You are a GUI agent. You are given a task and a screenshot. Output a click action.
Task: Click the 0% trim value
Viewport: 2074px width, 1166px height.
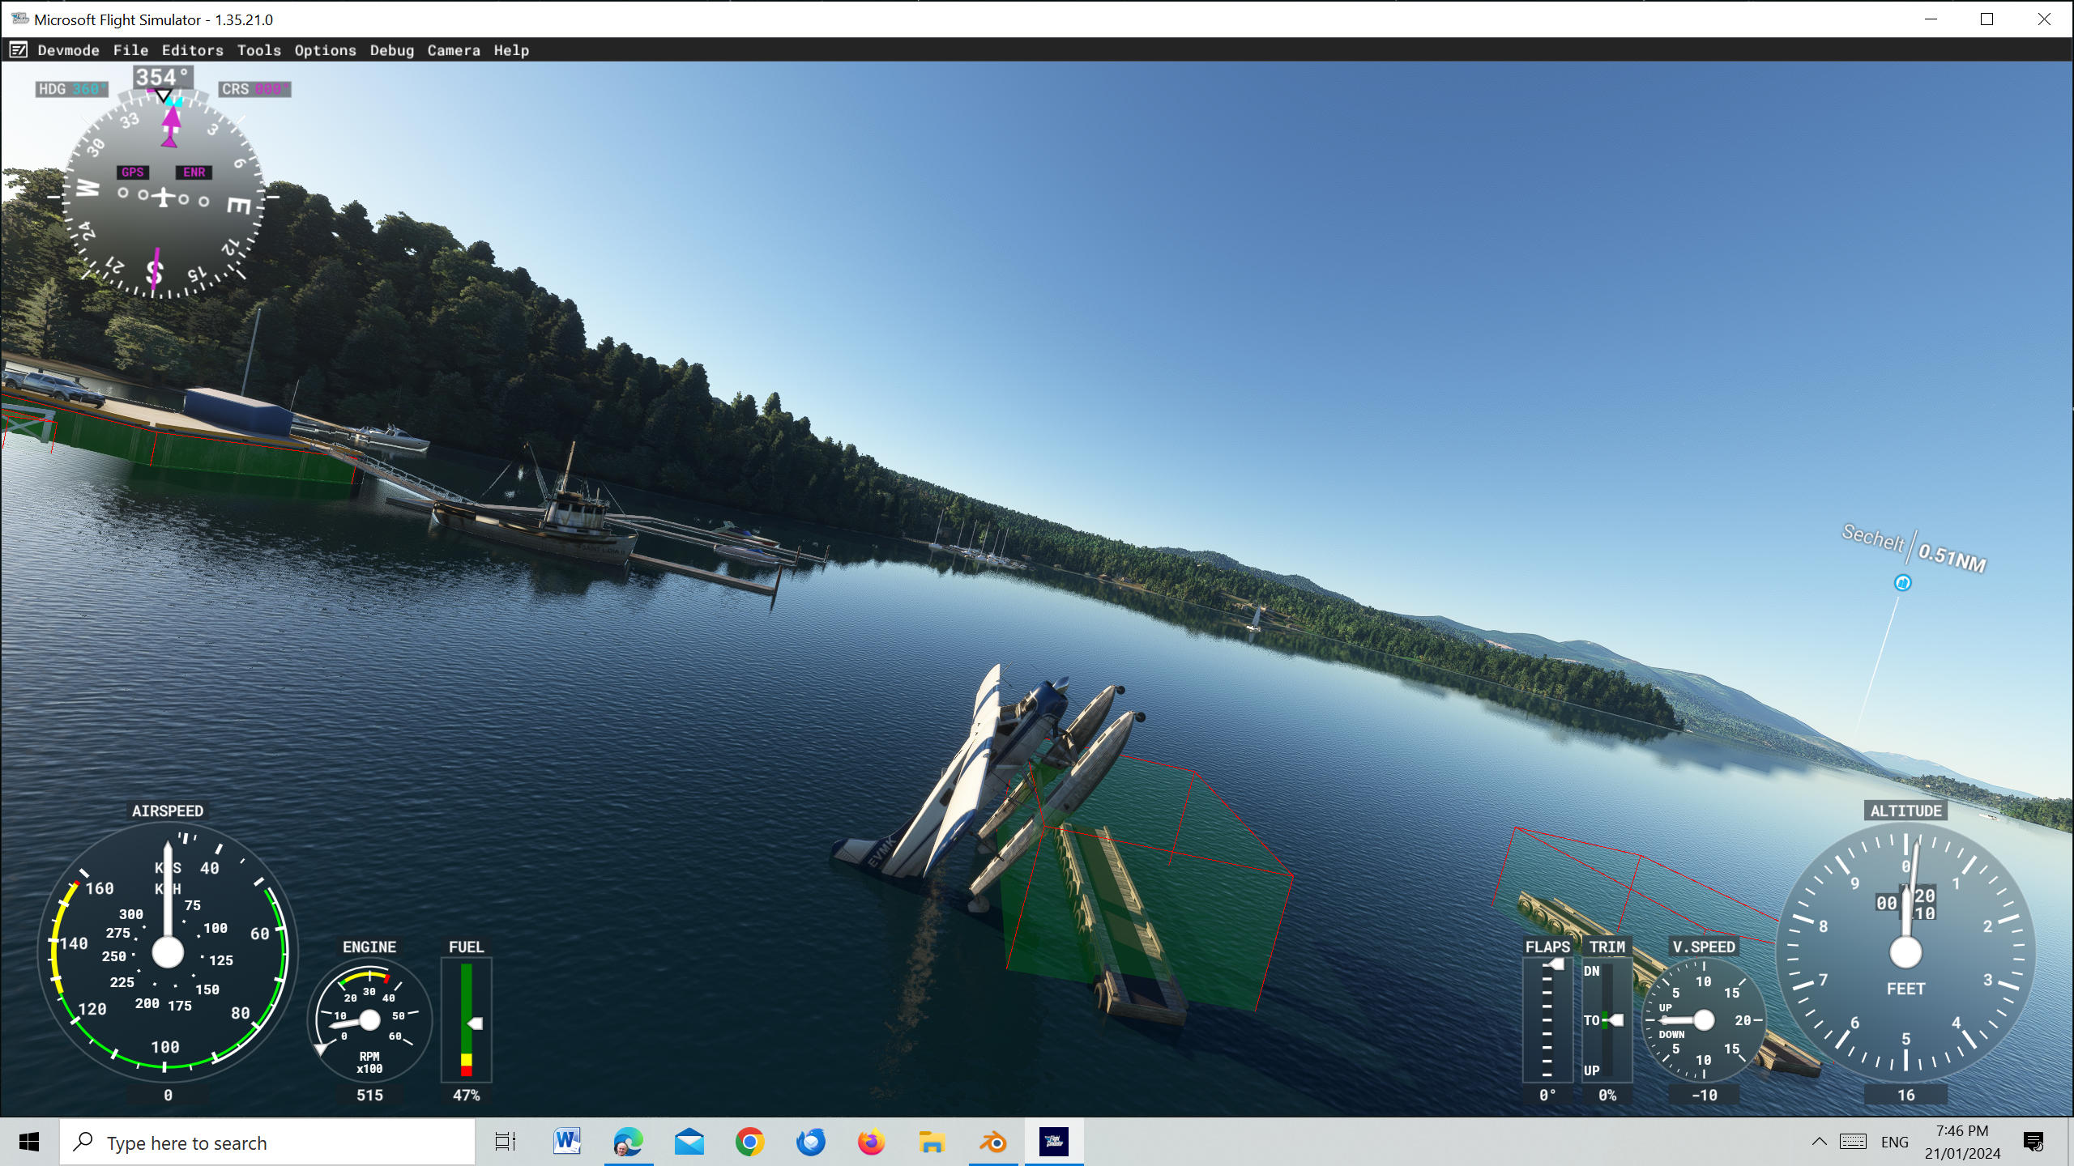[x=1607, y=1095]
